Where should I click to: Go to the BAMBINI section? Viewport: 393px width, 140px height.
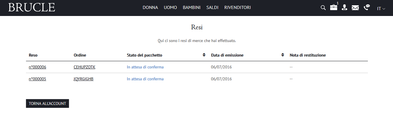click(192, 7)
